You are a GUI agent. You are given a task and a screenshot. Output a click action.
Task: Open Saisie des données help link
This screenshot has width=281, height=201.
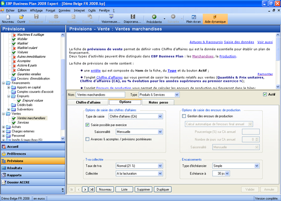click(x=239, y=42)
